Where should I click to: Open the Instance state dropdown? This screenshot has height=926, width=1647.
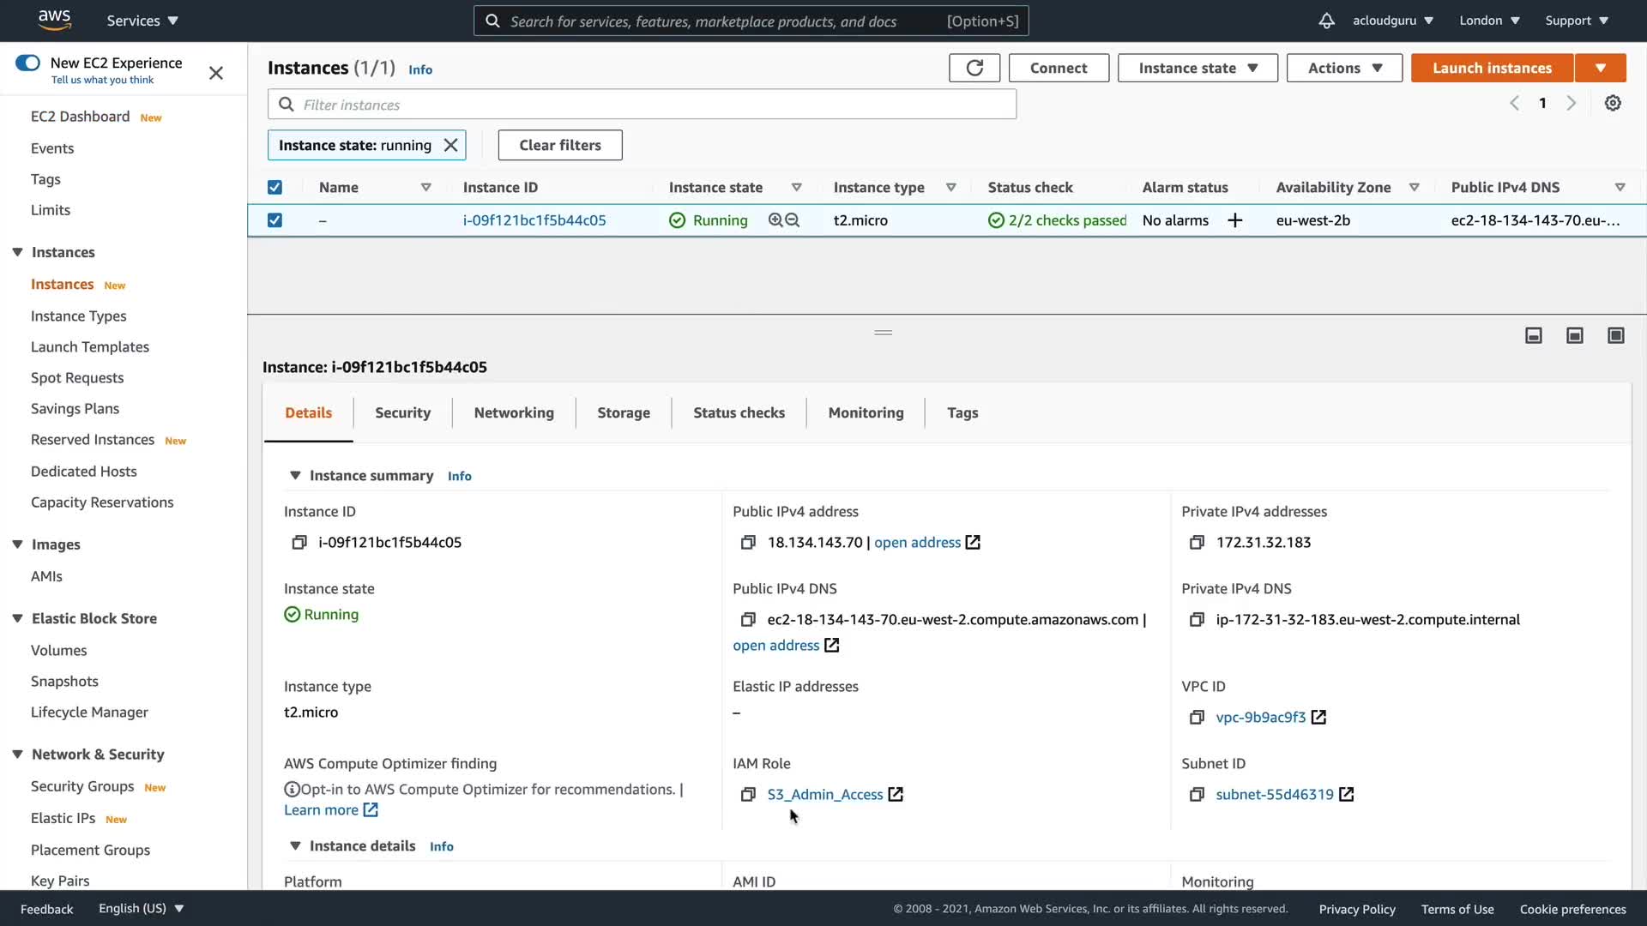click(x=1198, y=68)
